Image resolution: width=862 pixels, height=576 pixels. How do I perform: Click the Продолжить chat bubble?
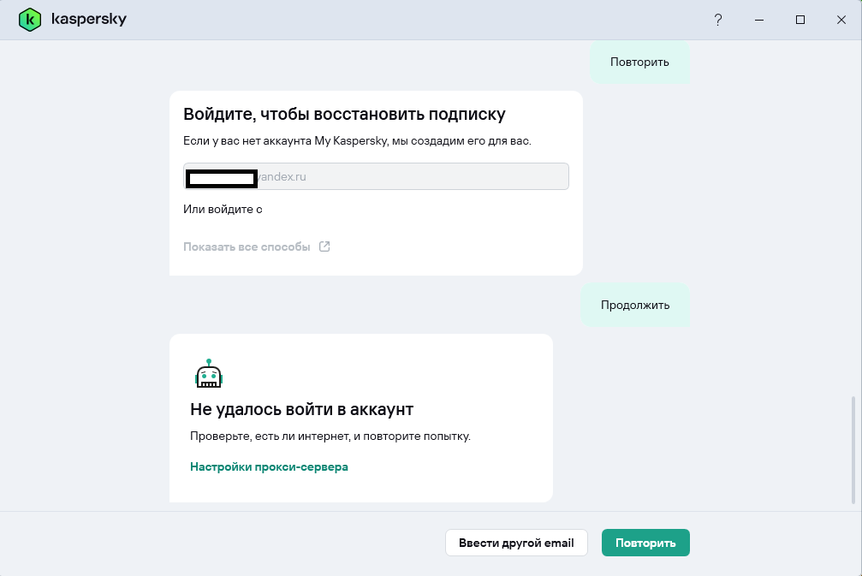[x=635, y=305]
